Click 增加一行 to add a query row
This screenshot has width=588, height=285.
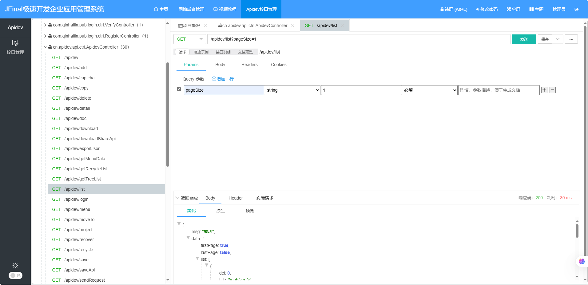[222, 79]
